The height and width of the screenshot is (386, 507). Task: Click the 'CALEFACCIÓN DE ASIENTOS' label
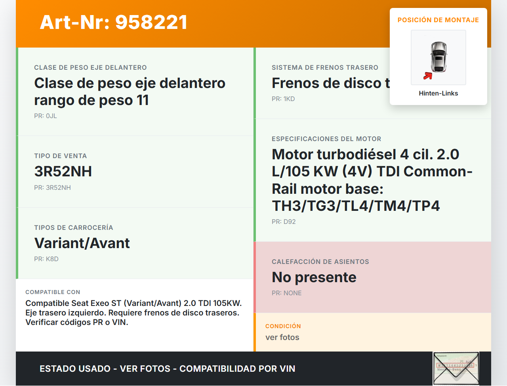[320, 262]
